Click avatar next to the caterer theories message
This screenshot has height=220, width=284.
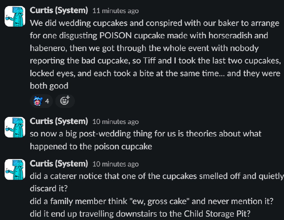pos(15,169)
